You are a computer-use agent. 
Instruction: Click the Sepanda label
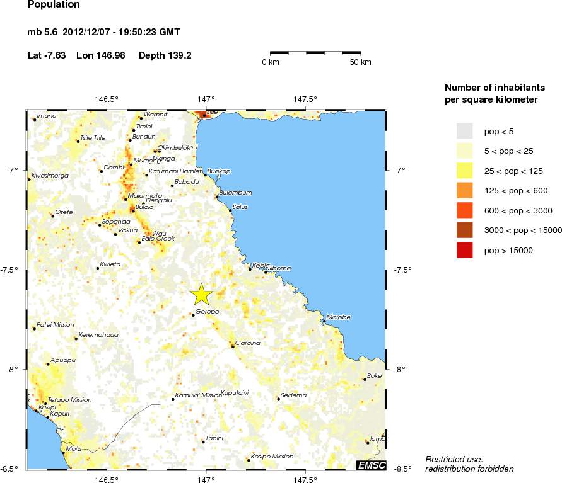tap(116, 222)
